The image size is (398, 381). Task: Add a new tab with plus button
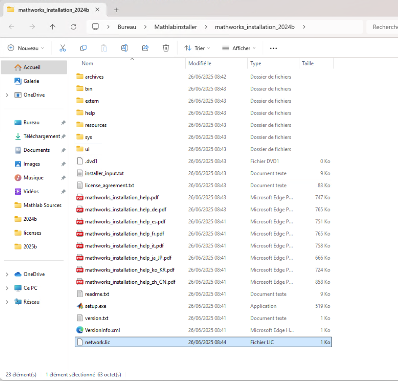(116, 10)
